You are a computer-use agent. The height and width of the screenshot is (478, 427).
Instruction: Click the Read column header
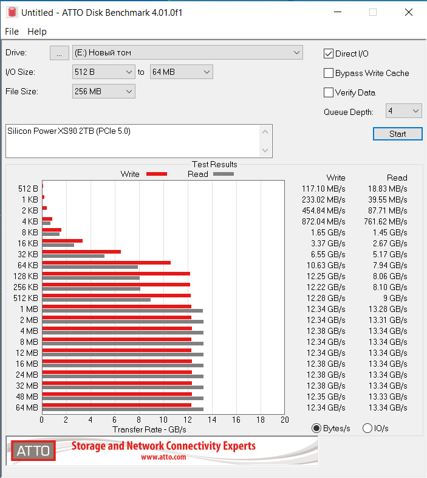(x=397, y=178)
